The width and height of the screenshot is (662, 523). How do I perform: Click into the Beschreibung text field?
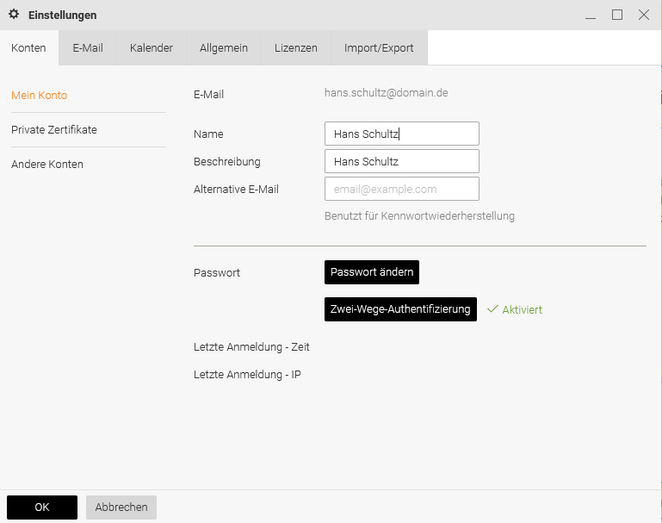point(401,161)
